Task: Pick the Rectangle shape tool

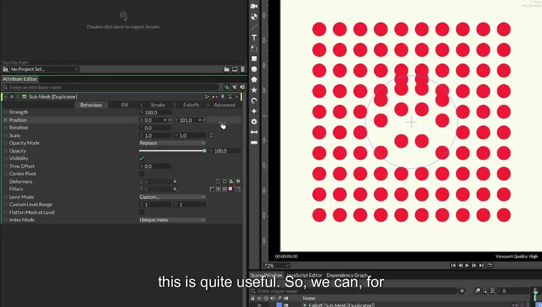Action: (x=254, y=59)
